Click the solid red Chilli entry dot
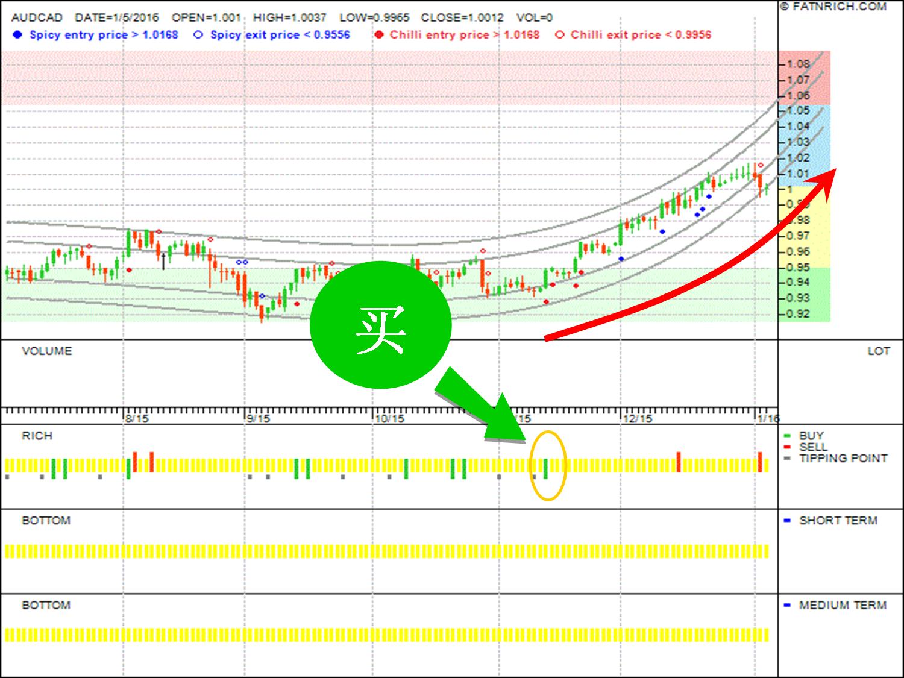This screenshot has width=904, height=678. coord(378,34)
